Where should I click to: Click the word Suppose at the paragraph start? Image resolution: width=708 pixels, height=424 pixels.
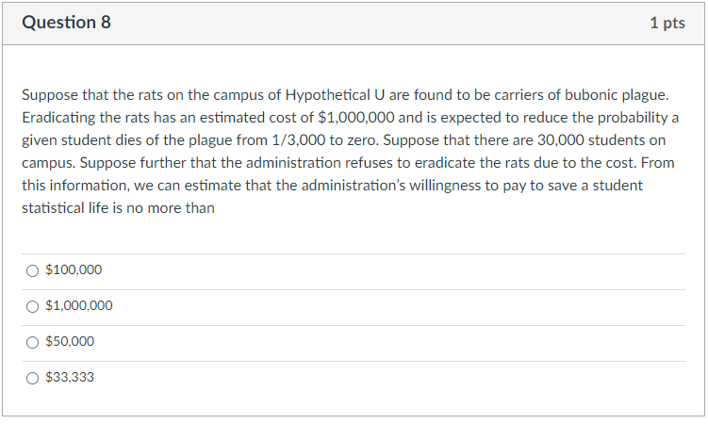tap(46, 96)
